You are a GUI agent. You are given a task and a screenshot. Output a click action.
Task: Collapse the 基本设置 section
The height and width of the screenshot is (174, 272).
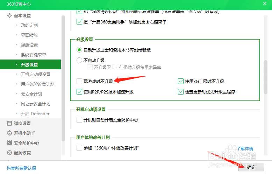click(22, 16)
